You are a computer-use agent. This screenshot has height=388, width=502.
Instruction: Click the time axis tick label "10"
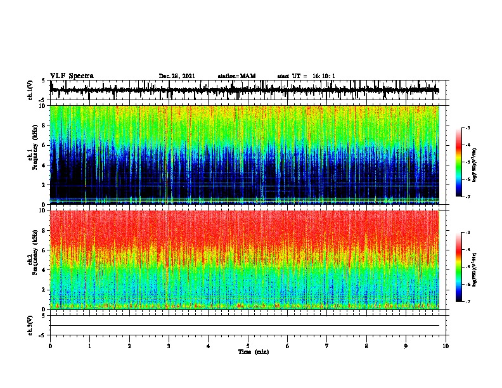446,346
